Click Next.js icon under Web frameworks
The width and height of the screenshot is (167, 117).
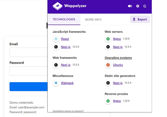[56, 65]
